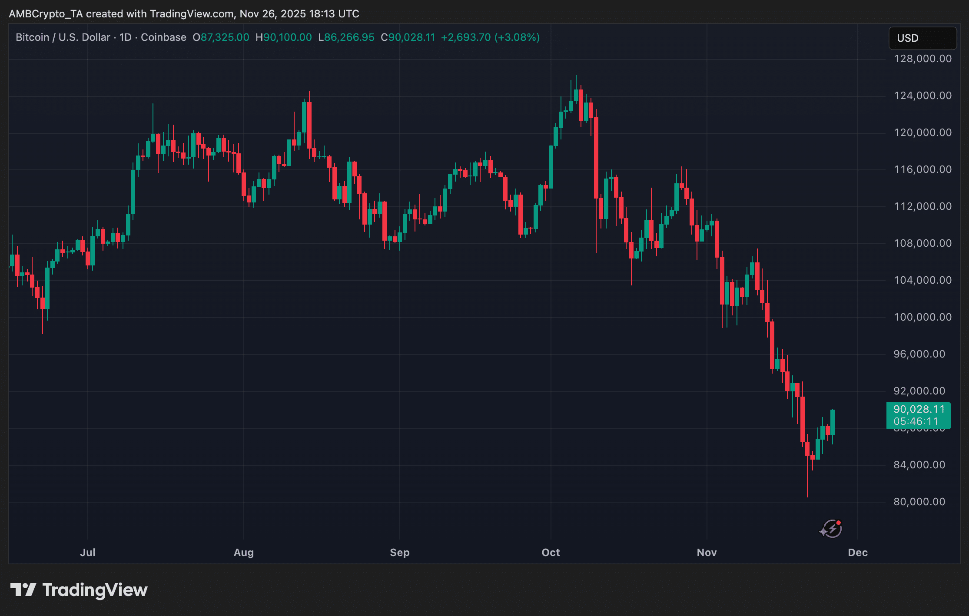Click the 1D interval label in the header
This screenshot has height=616, width=969.
click(125, 37)
